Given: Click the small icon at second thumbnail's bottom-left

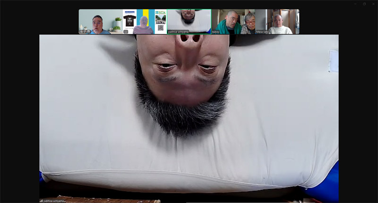Looking at the screenshot, I should [126, 32].
